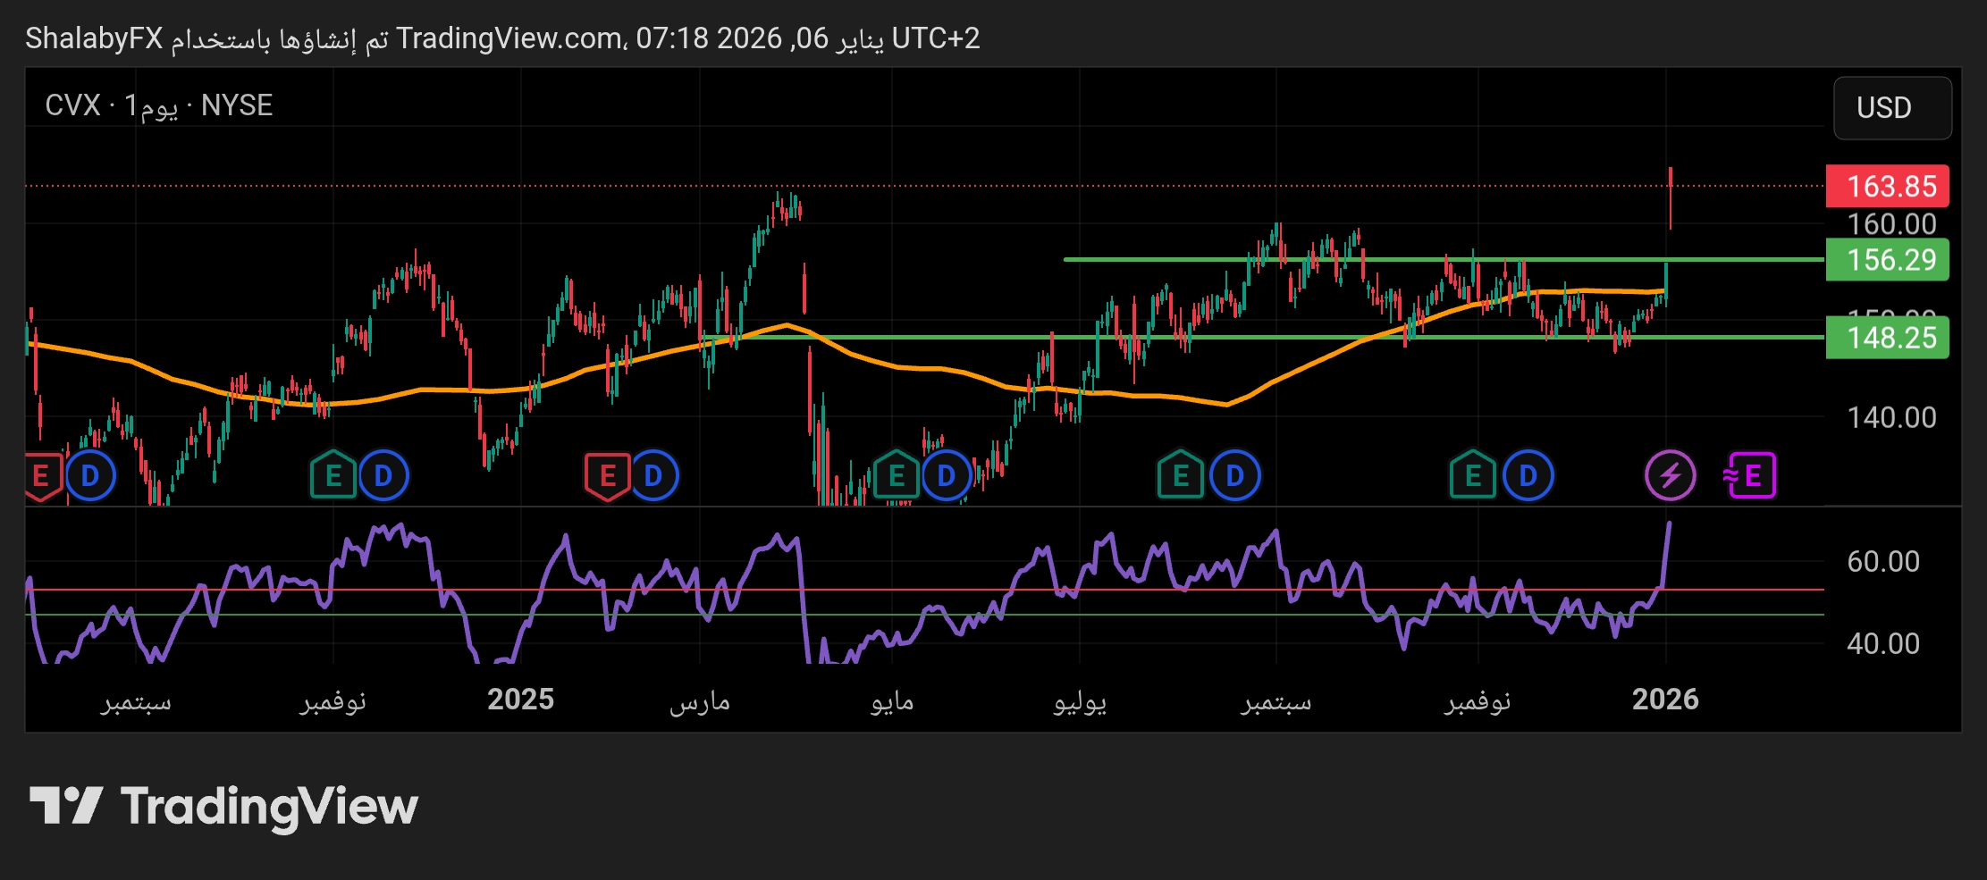The image size is (1987, 880).
Task: Open the USD currency selector
Action: (x=1891, y=108)
